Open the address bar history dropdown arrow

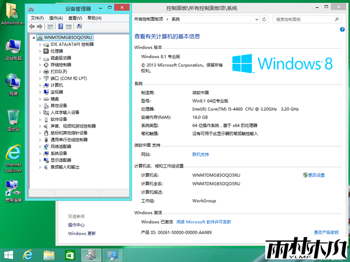256,20
